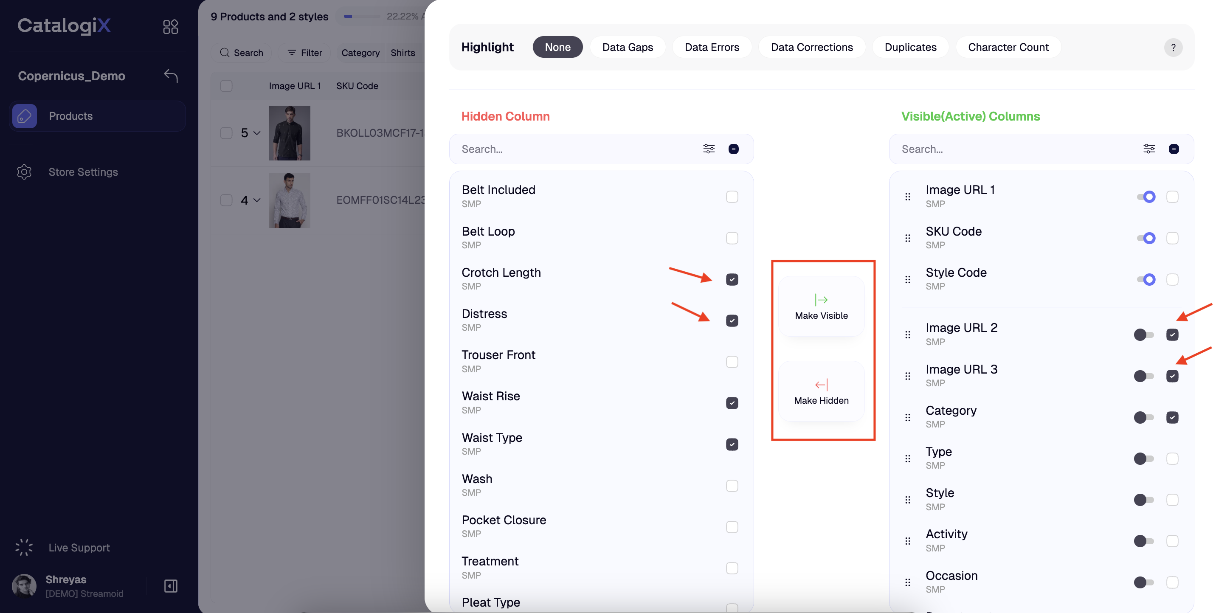Click the Make Hidden button
Image resolution: width=1216 pixels, height=613 pixels.
point(821,392)
